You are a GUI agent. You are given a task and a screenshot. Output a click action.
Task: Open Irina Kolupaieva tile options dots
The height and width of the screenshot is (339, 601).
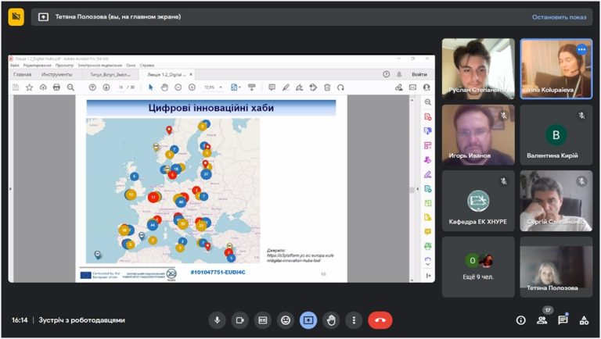click(x=582, y=49)
